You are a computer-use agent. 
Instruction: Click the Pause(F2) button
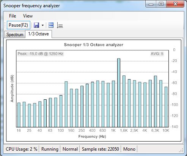pyautogui.click(x=19, y=25)
